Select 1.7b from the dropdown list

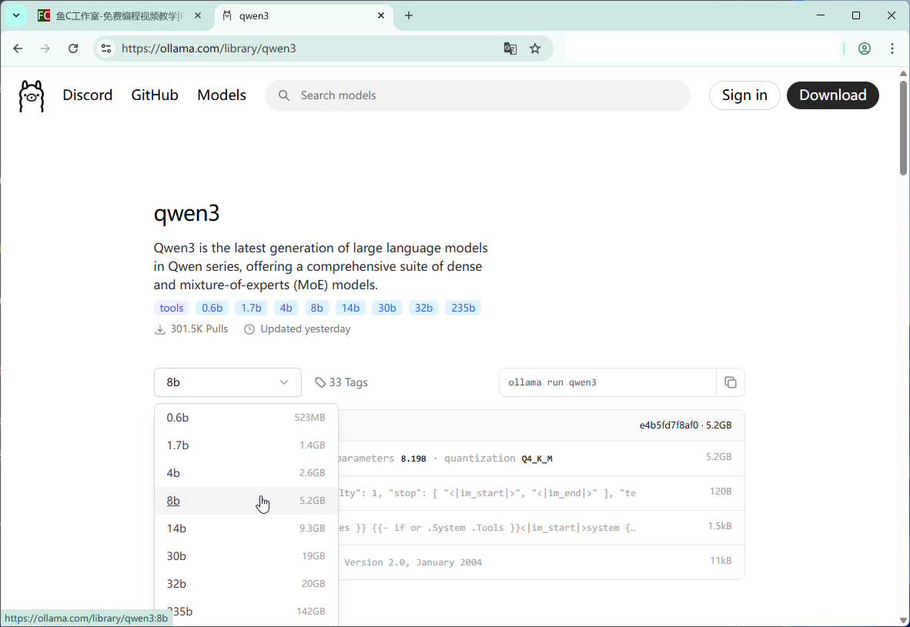tap(246, 445)
